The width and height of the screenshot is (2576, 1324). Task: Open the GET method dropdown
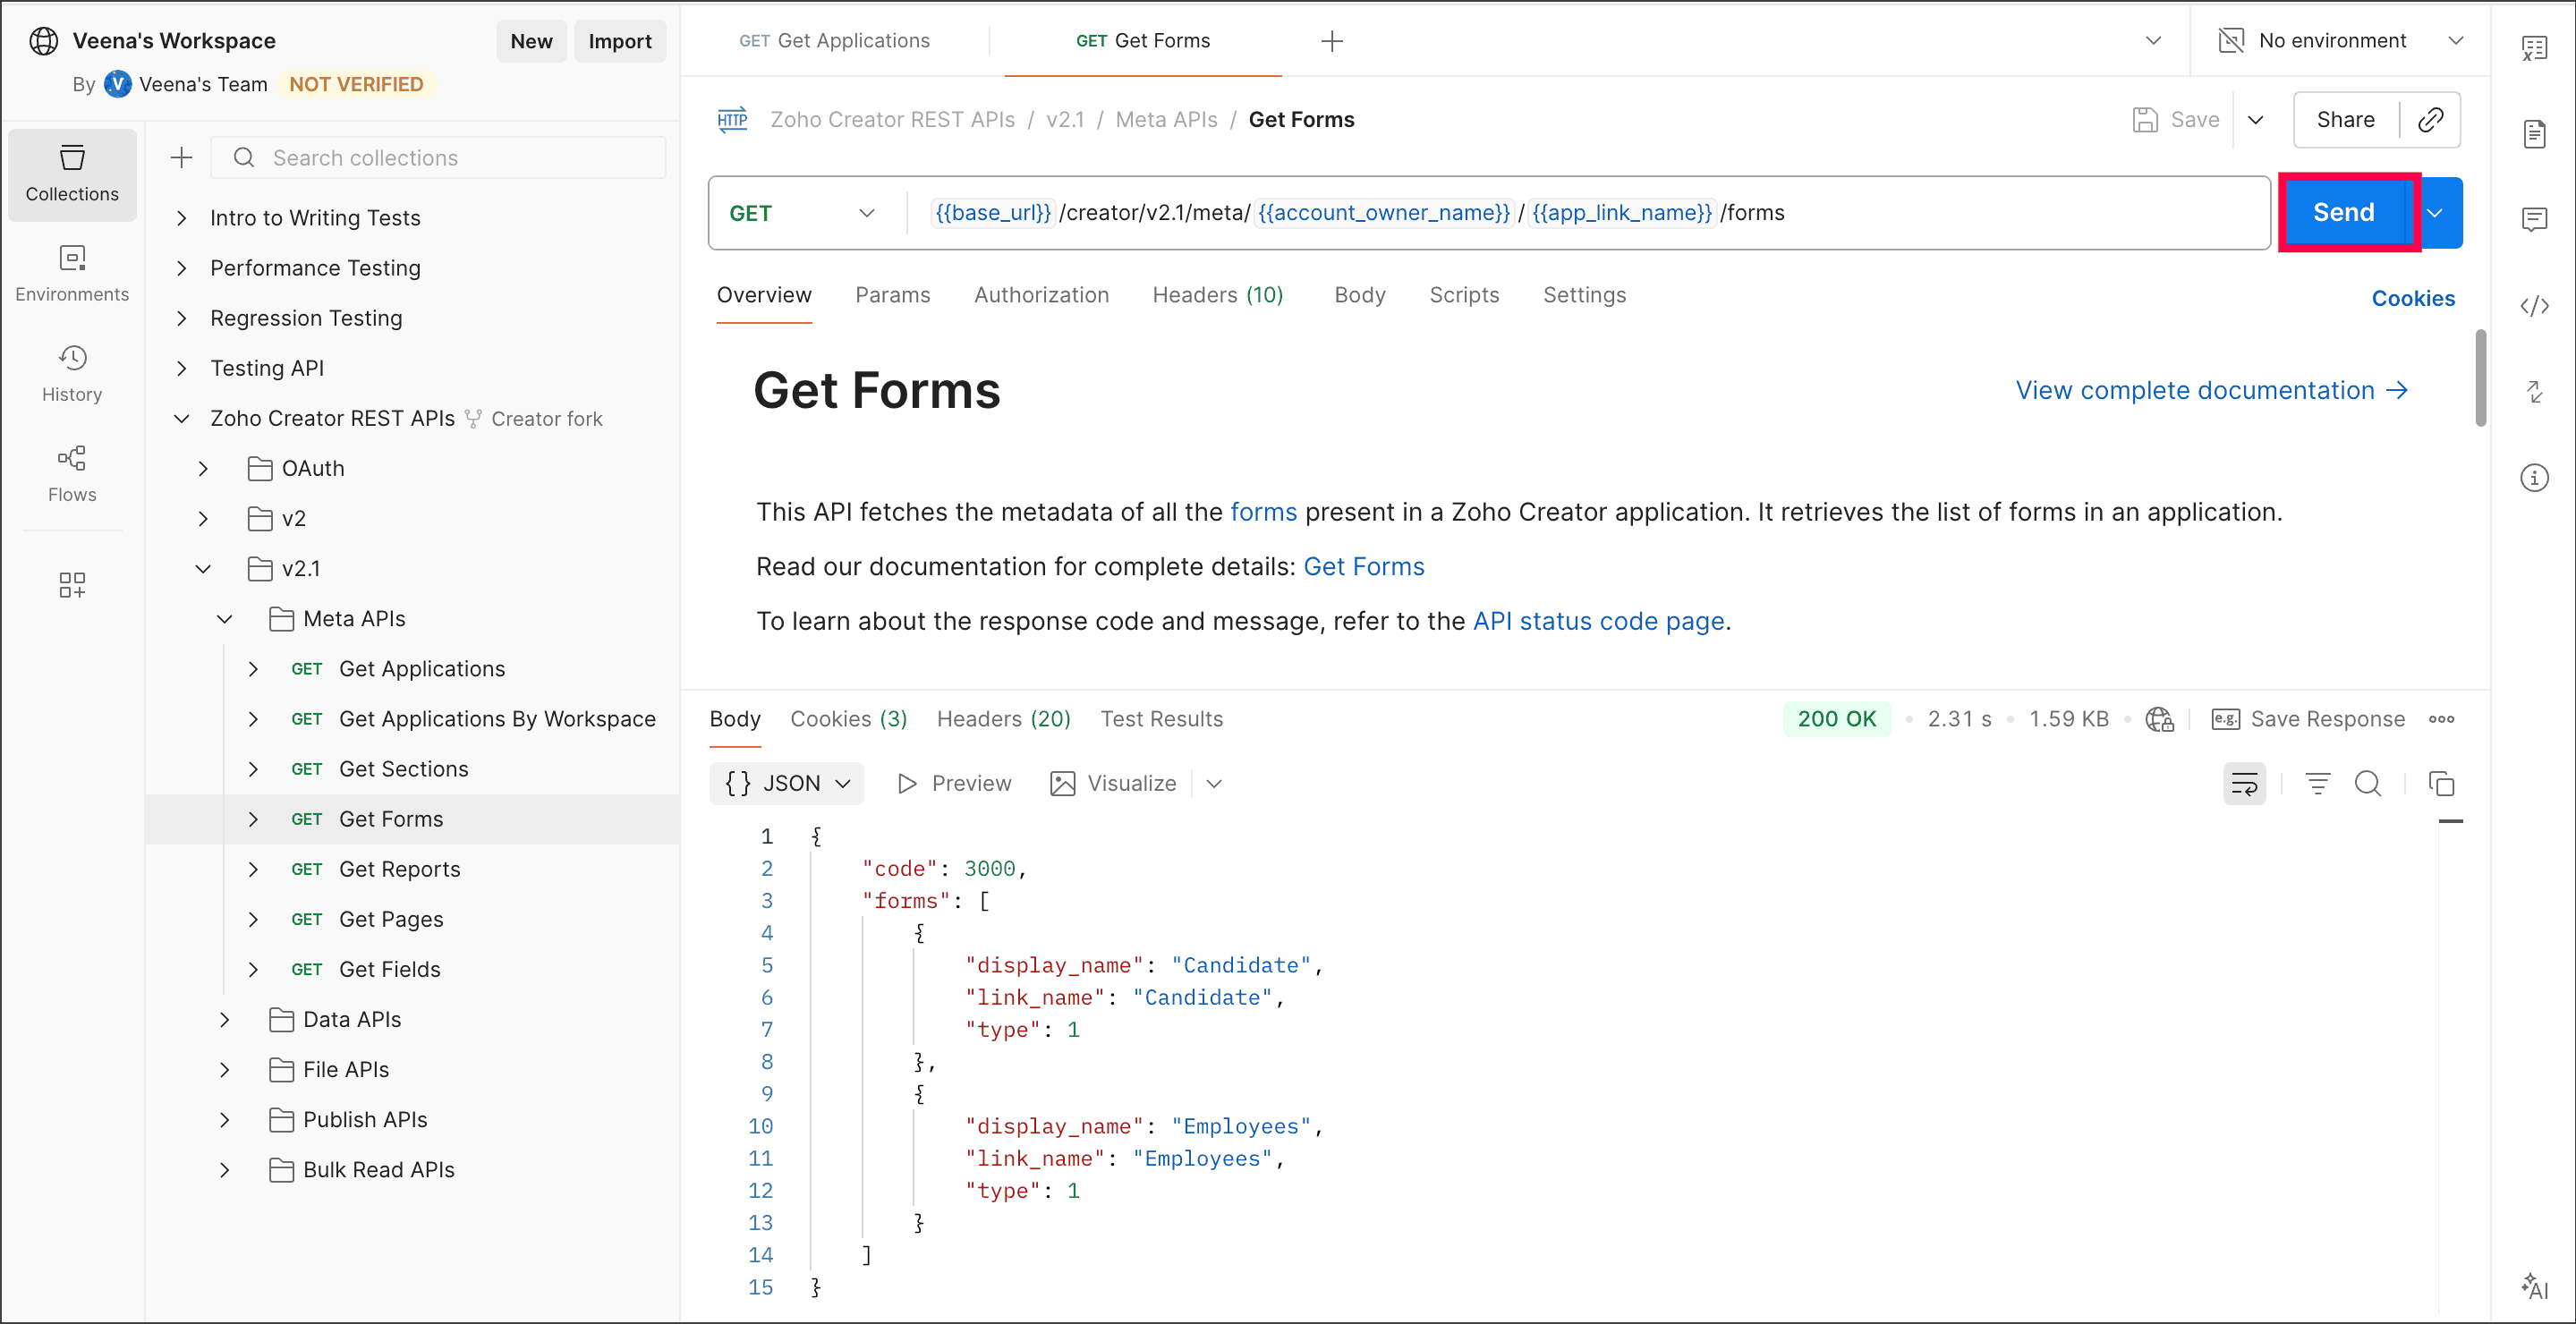click(802, 213)
